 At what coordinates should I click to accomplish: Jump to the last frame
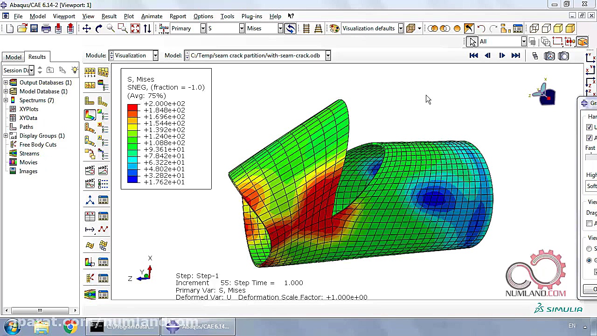(x=515, y=56)
